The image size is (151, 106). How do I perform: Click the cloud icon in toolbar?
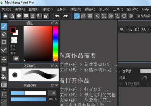tap(5, 16)
